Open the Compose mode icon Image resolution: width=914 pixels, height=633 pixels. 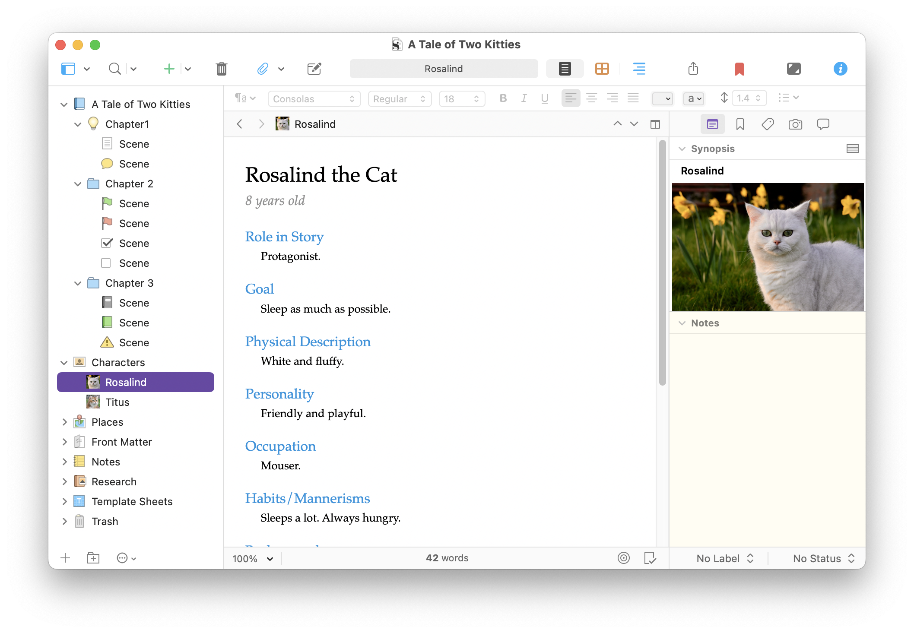tap(793, 69)
